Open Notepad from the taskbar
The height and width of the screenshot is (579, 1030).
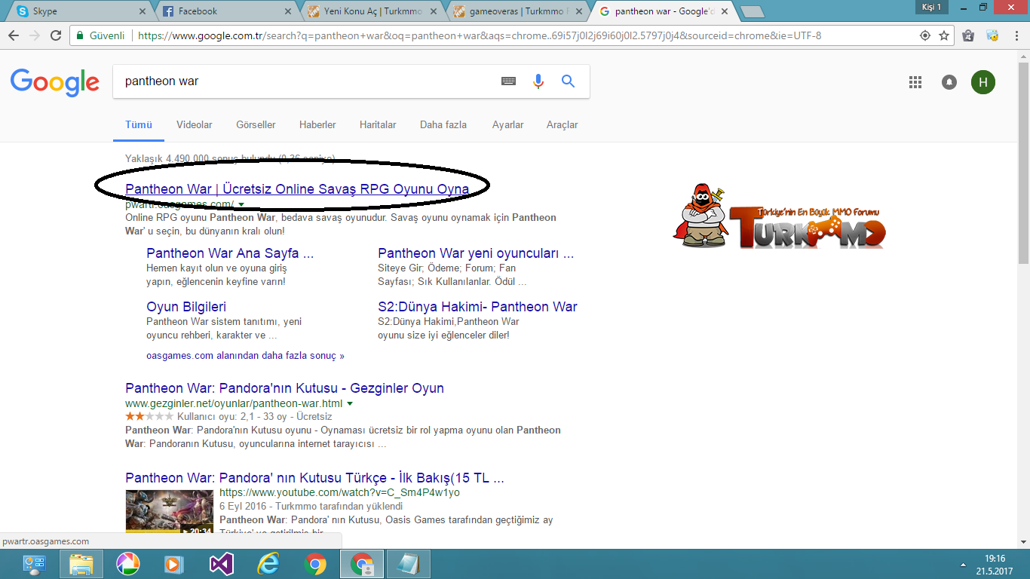pyautogui.click(x=408, y=564)
